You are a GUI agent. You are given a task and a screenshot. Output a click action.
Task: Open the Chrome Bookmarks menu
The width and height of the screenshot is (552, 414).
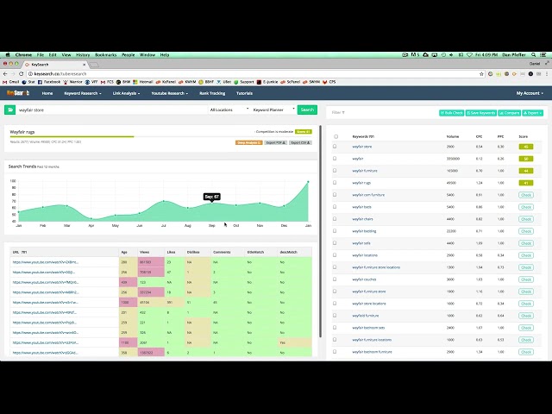pyautogui.click(x=105, y=55)
